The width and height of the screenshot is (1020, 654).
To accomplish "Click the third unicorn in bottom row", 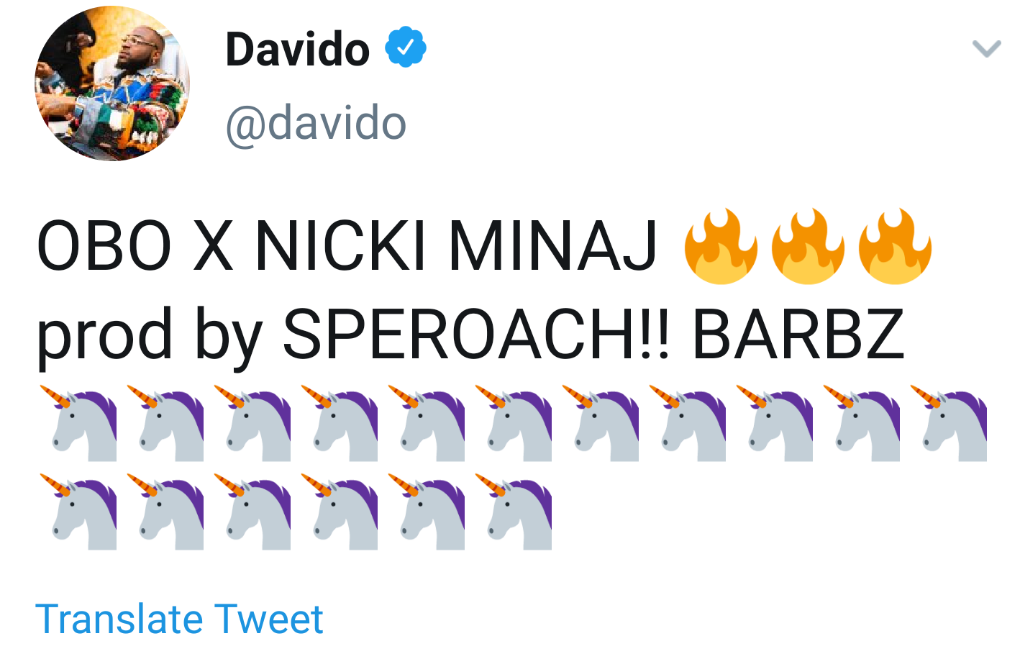I will click(x=252, y=512).
